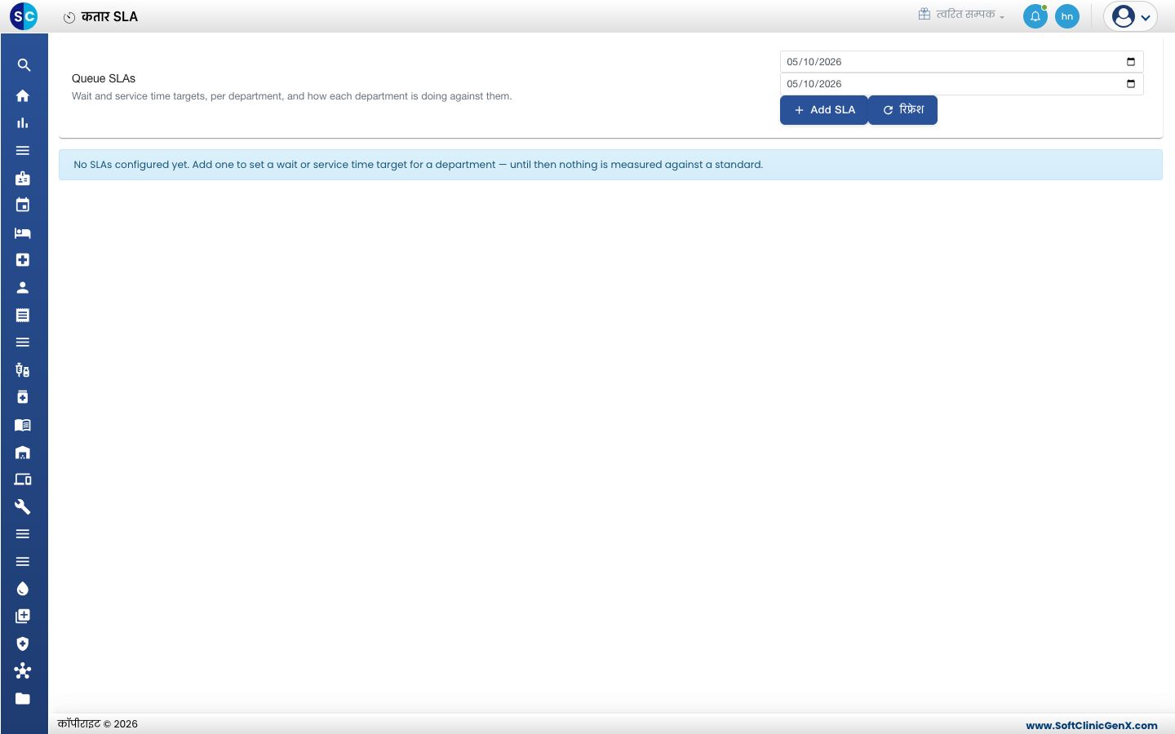Click the Add SLA button
This screenshot has height=734, width=1175.
click(x=824, y=110)
